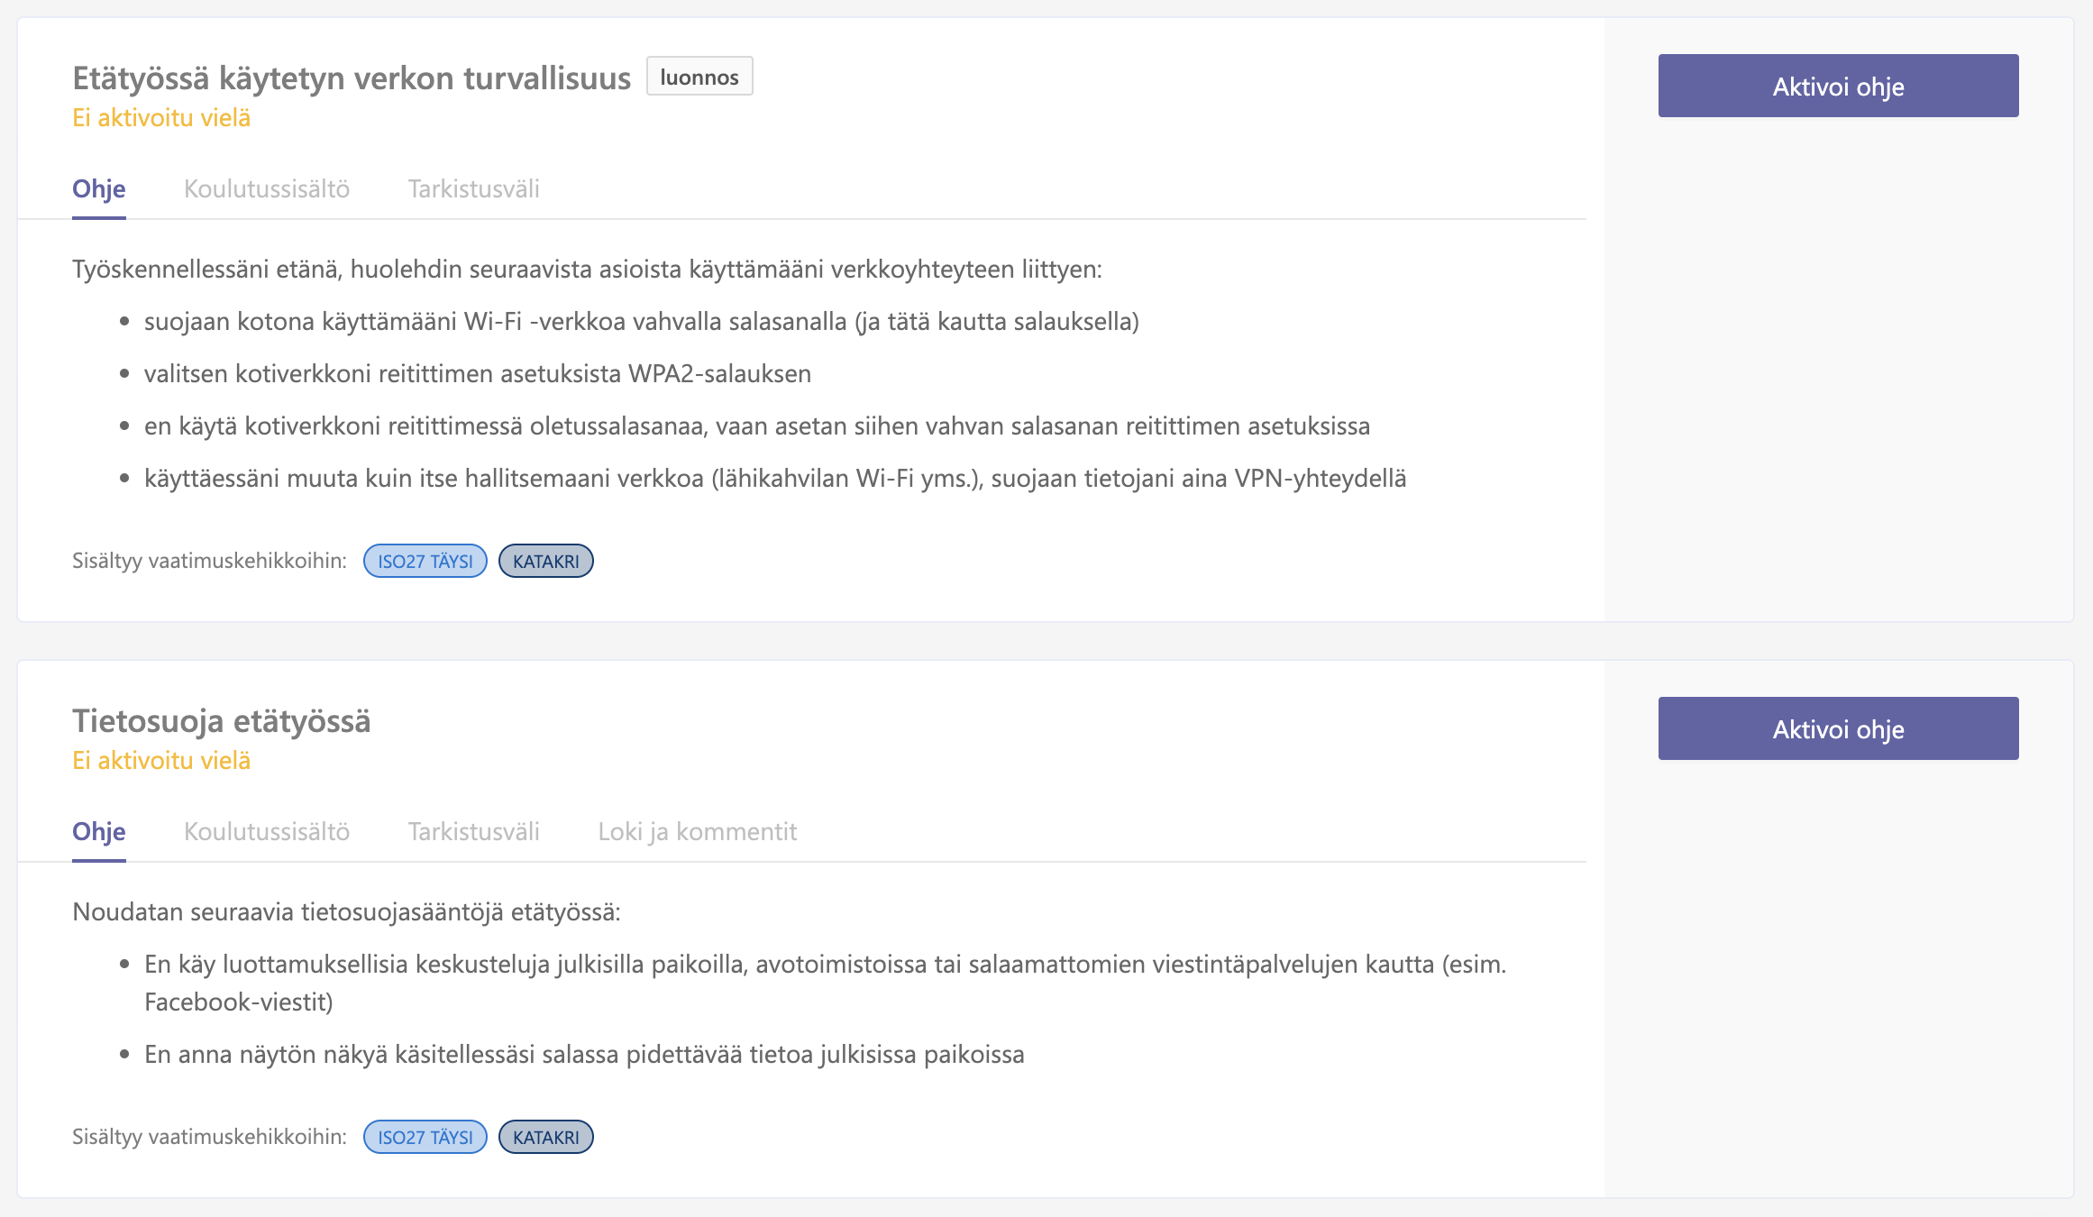Click KATAKRI tag in first card
The width and height of the screenshot is (2093, 1217).
(546, 561)
